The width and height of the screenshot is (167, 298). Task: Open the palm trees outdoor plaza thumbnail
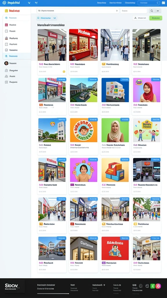[x=146, y=209]
